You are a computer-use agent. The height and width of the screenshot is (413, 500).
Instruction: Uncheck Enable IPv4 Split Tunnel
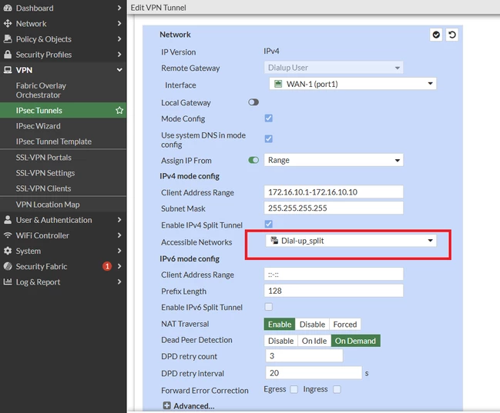click(269, 224)
